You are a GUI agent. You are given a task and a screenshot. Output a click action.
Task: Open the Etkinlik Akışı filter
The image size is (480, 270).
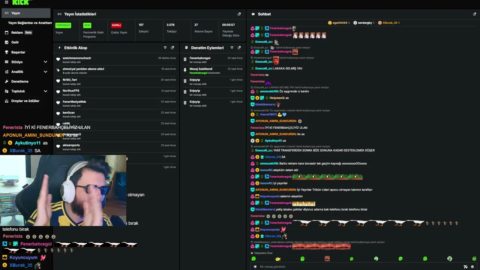(x=165, y=48)
